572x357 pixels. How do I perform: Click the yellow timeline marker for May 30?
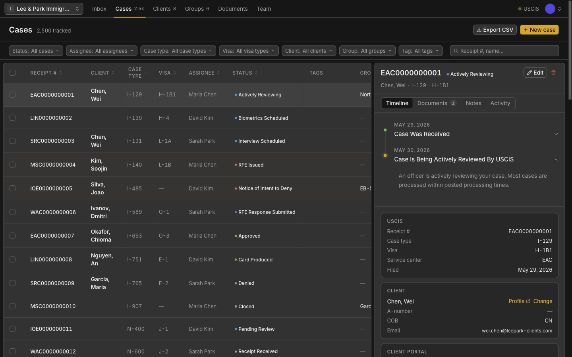pyautogui.click(x=385, y=155)
